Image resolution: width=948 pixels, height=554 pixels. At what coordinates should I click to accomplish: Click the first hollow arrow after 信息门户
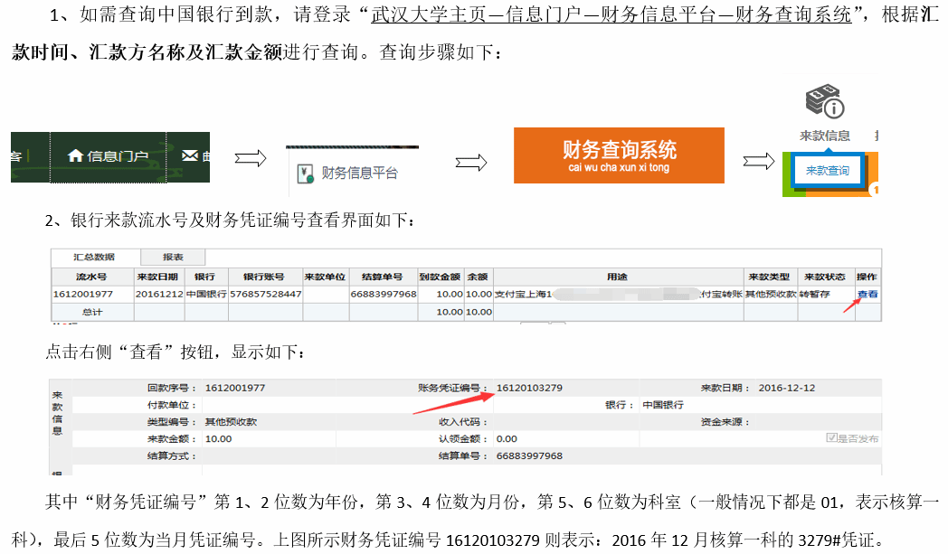250,159
